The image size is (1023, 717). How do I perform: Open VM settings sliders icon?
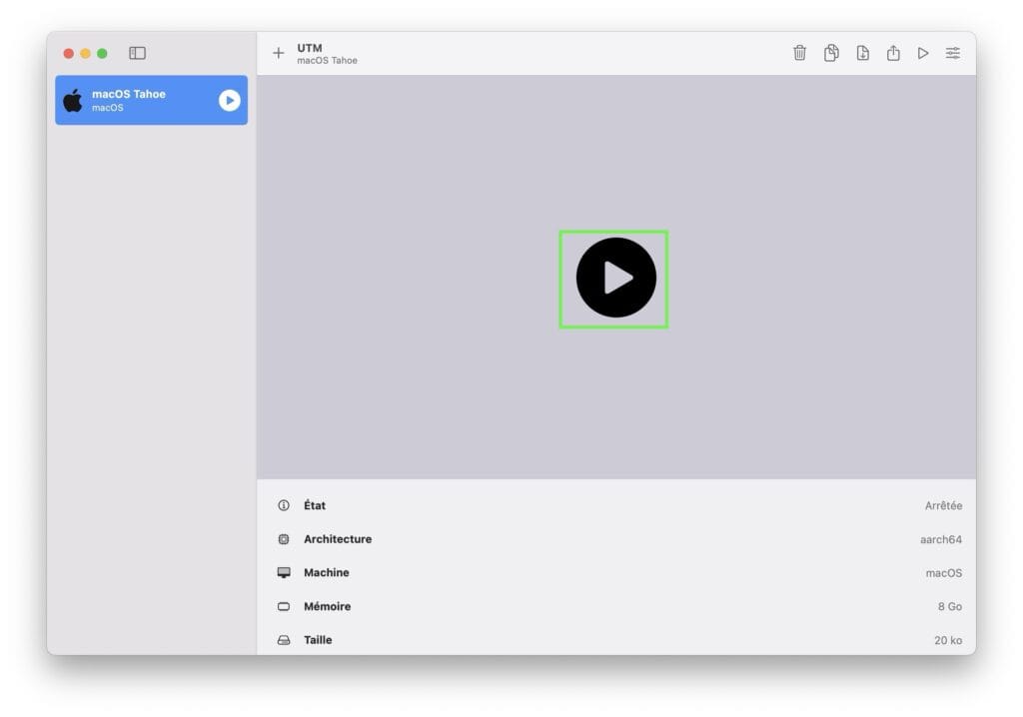tap(952, 54)
